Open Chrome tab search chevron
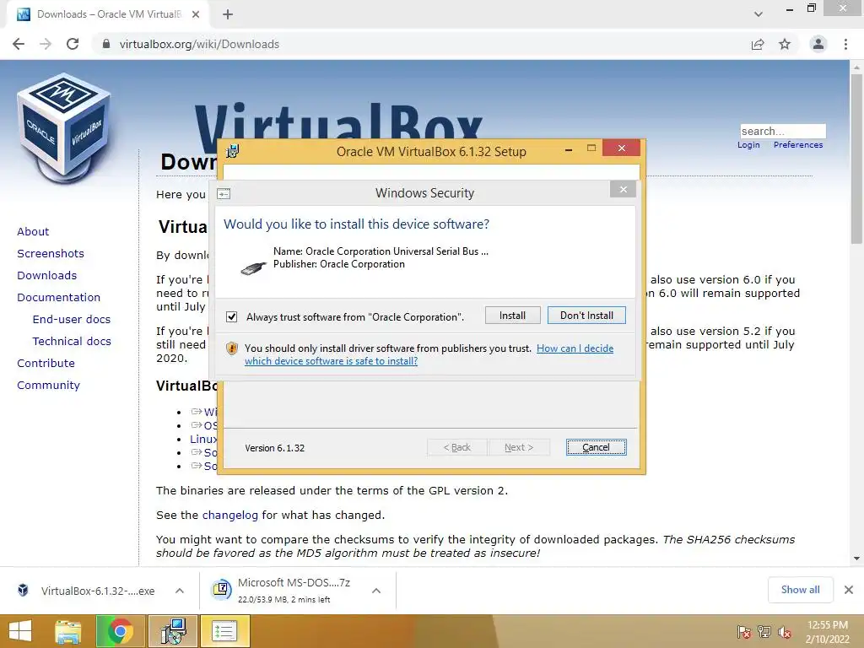Image resolution: width=864 pixels, height=648 pixels. (x=759, y=14)
